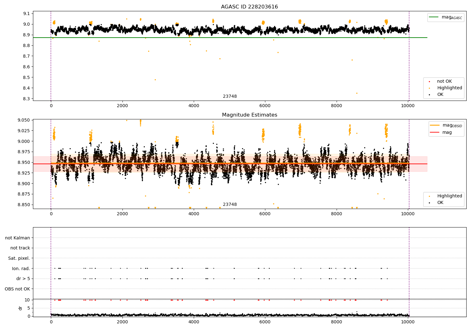Click the '8.875' y-axis tick label
471x329 pixels.
24,194
